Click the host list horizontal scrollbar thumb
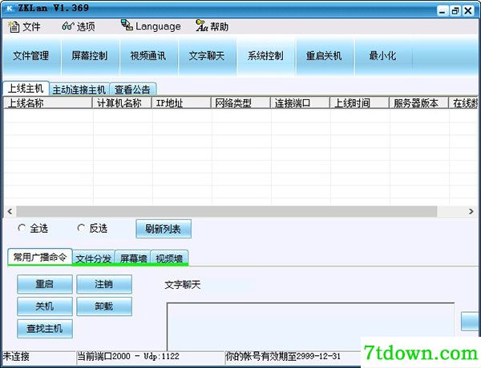Screen dimensions: 481x368 (227, 211)
